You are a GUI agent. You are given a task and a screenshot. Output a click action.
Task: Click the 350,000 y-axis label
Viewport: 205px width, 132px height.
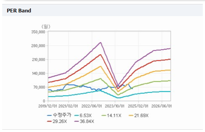point(38,32)
